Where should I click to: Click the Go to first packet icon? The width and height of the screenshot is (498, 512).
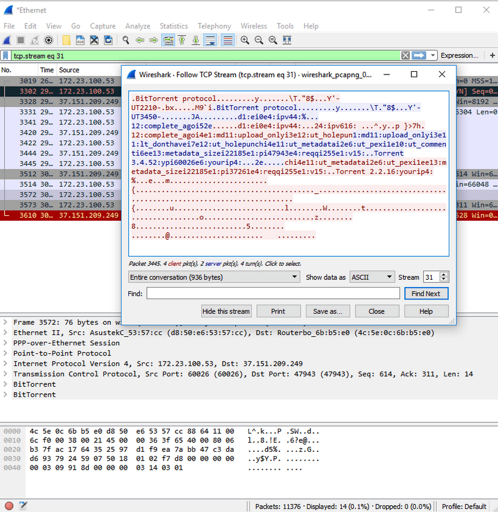[181, 40]
